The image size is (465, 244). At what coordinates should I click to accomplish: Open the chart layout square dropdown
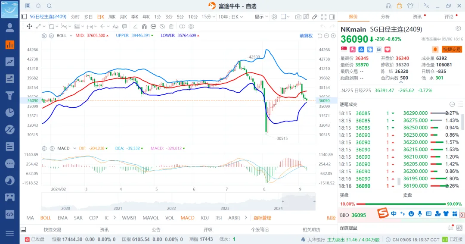tap(285, 17)
